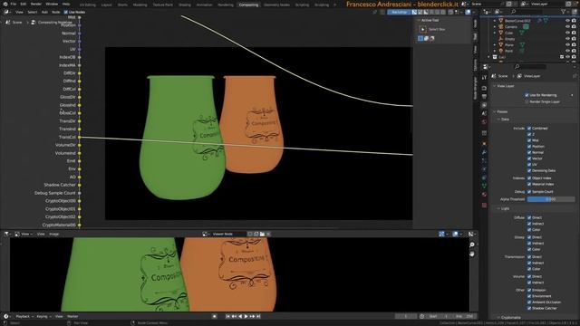Screen dimensions: 580x326
Task: Toggle the Backdrop button
Action: pos(399,12)
